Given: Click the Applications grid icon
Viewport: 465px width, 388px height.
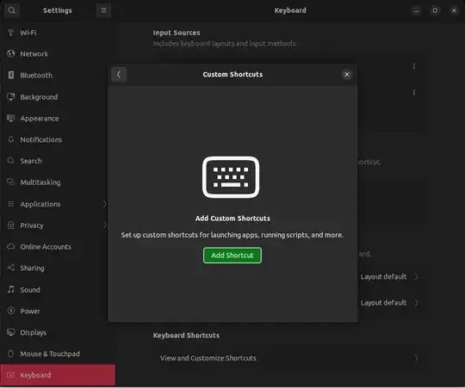Looking at the screenshot, I should point(10,204).
